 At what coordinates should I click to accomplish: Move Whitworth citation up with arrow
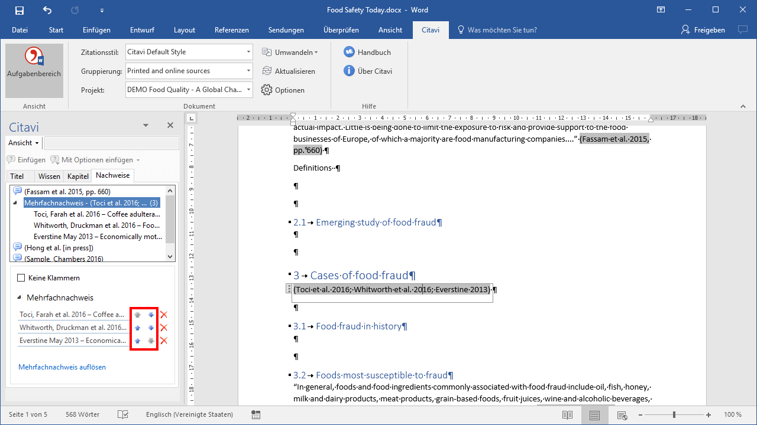point(137,328)
